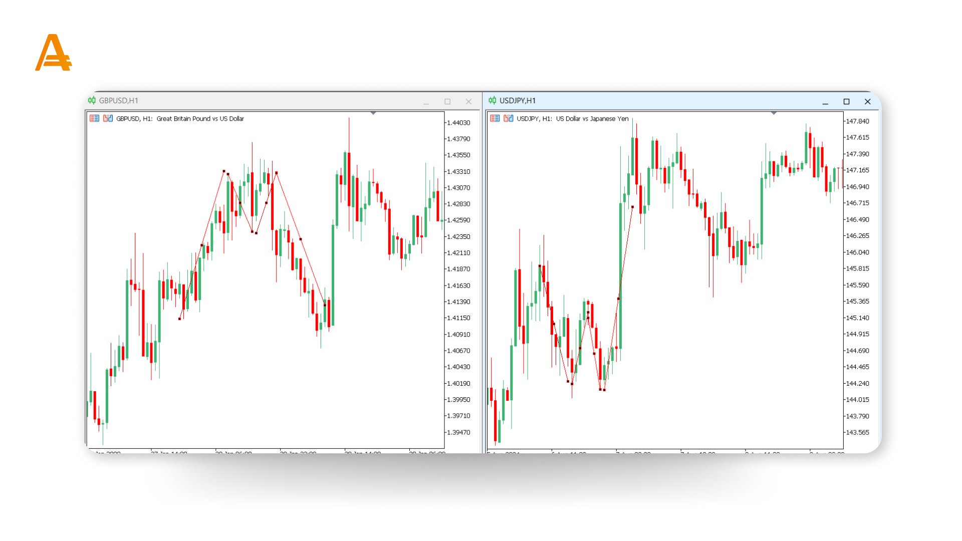
Task: Maximize the GBPUSD,H1 chart window
Action: pyautogui.click(x=447, y=102)
